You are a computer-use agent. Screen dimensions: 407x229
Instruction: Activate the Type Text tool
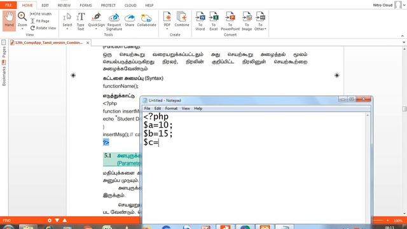pyautogui.click(x=81, y=21)
